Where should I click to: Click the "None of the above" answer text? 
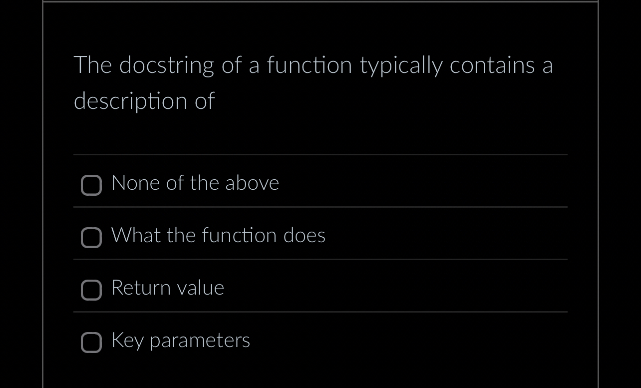[195, 183]
